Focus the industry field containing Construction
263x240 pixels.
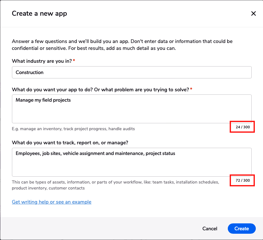coord(132,72)
